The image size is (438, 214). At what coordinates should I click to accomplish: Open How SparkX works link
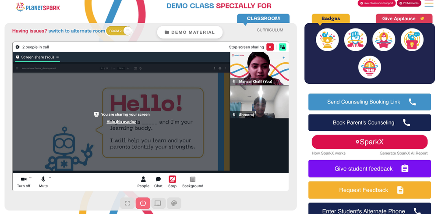(328, 153)
